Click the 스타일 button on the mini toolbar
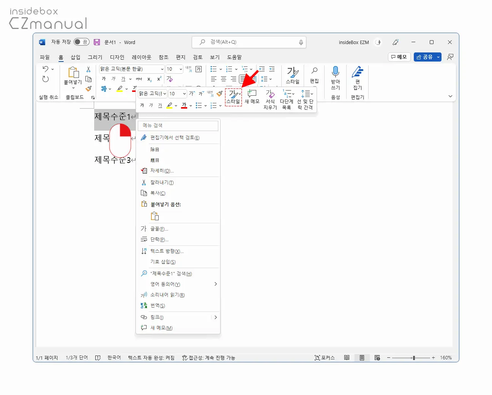The height and width of the screenshot is (395, 492). click(x=233, y=97)
